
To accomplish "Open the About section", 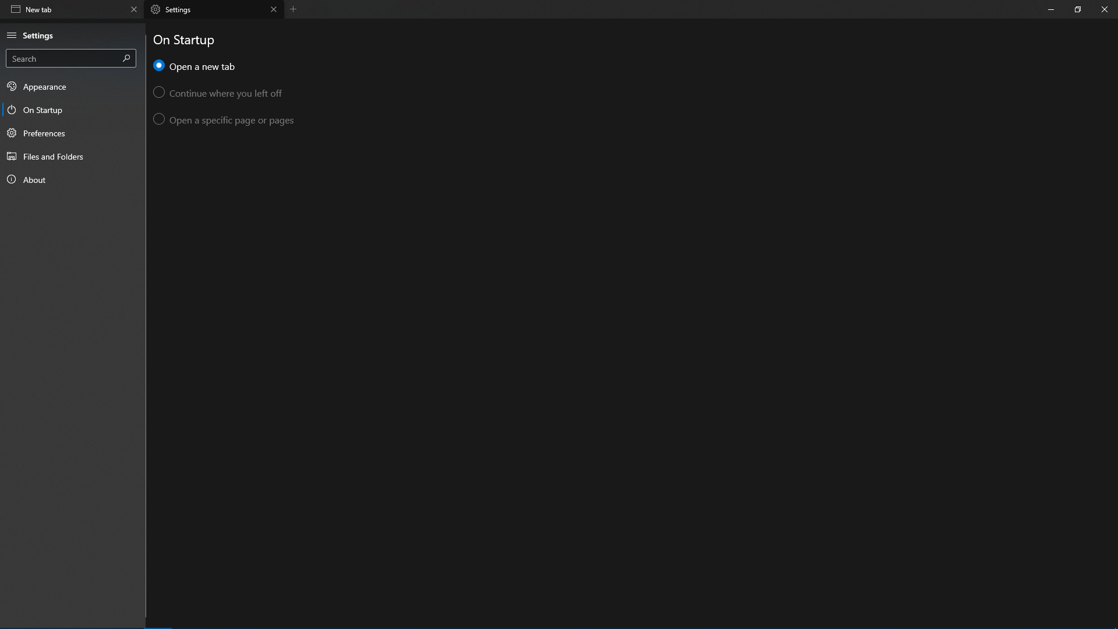I will (72, 180).
